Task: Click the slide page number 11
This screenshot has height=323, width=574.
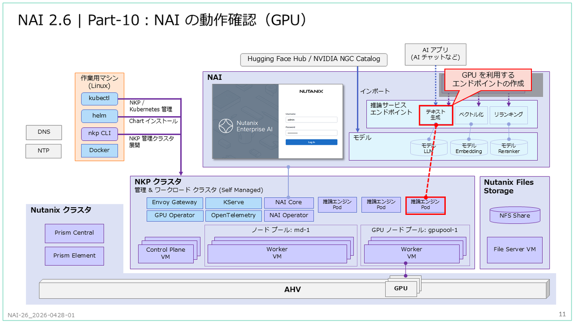Action: [x=562, y=314]
